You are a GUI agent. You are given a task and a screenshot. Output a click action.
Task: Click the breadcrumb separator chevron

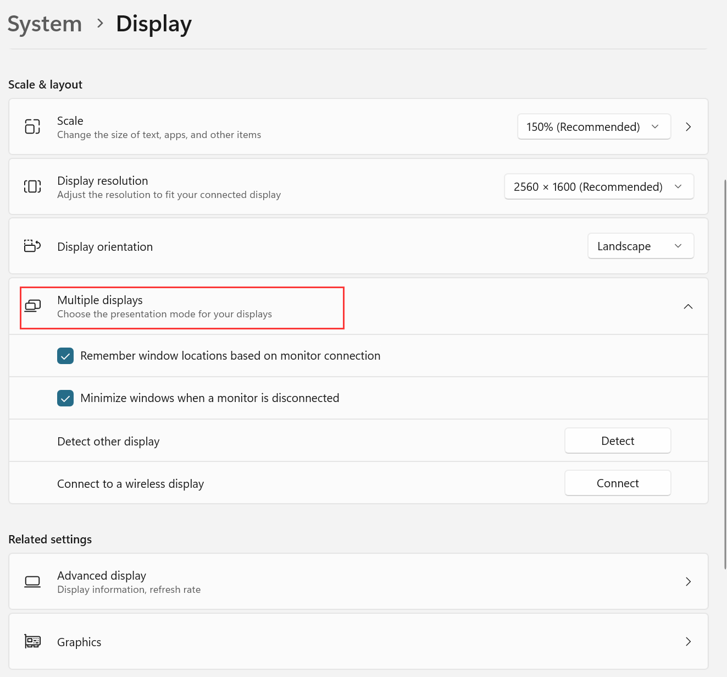click(100, 23)
